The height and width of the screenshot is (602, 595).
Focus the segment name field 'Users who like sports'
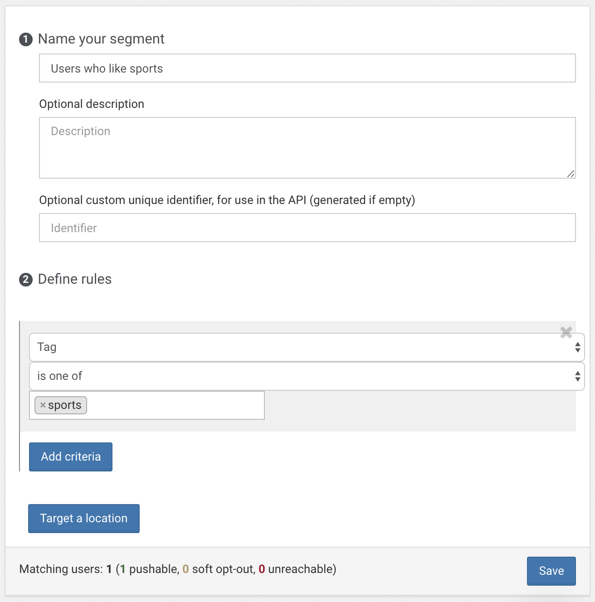[307, 68]
